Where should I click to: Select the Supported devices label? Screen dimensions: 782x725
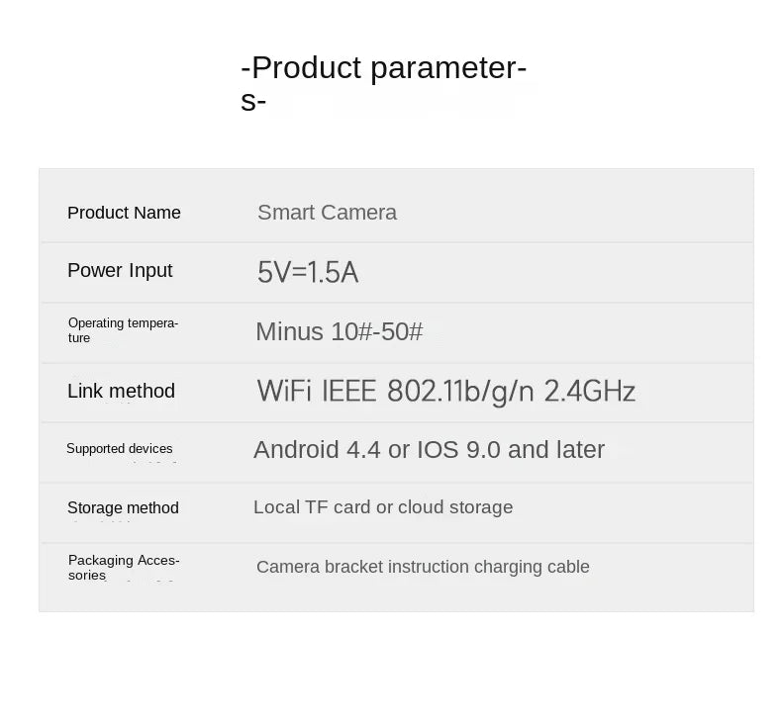(119, 449)
